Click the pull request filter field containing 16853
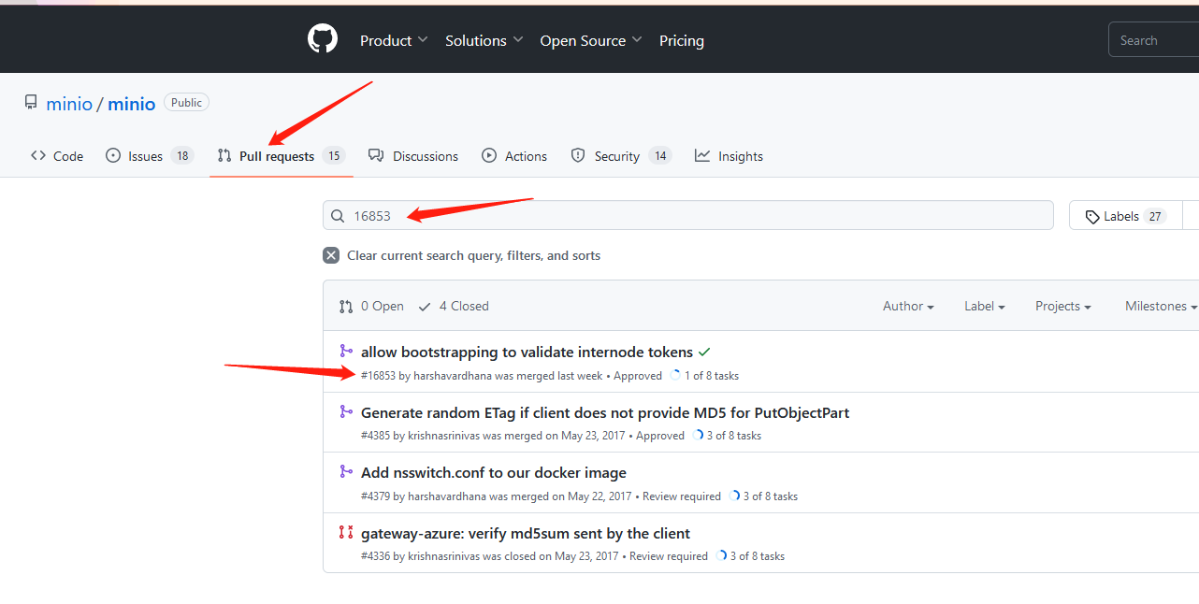Image resolution: width=1199 pixels, height=604 pixels. [688, 216]
